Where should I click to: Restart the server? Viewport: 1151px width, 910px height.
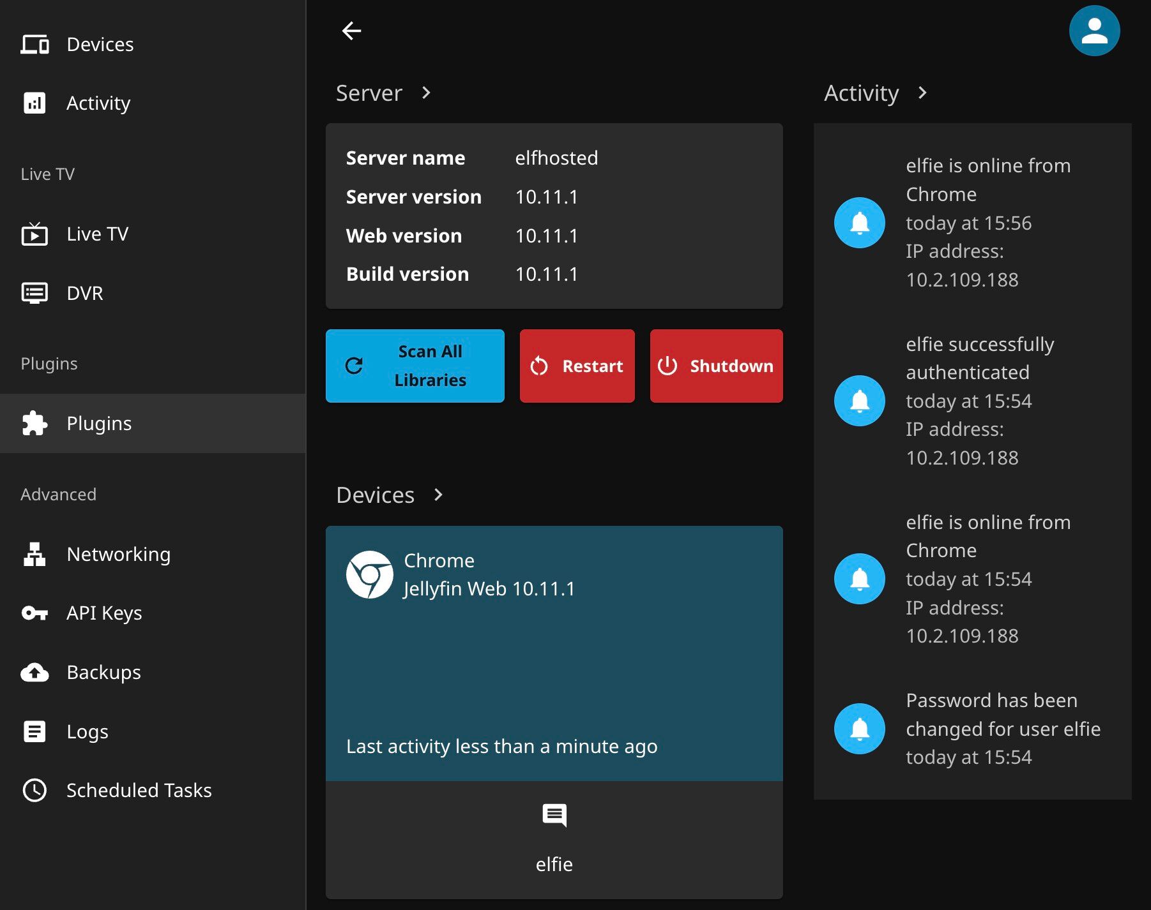[577, 366]
